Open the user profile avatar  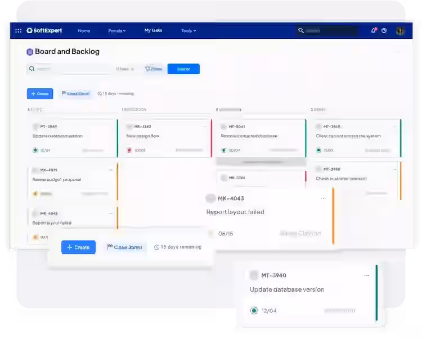[400, 31]
